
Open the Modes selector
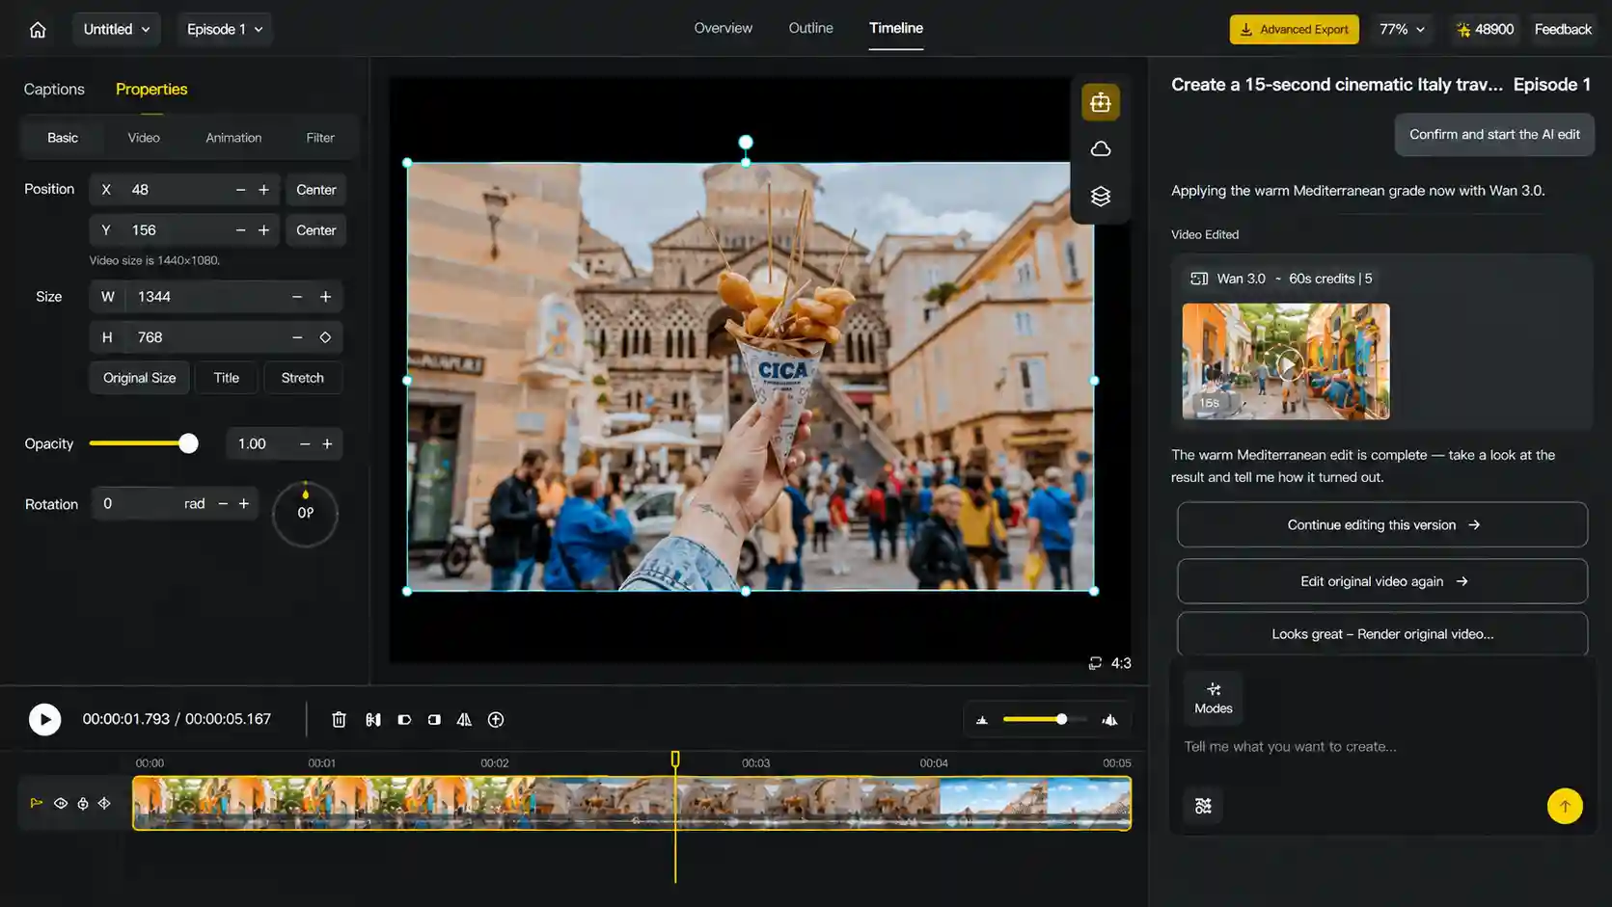coord(1214,698)
